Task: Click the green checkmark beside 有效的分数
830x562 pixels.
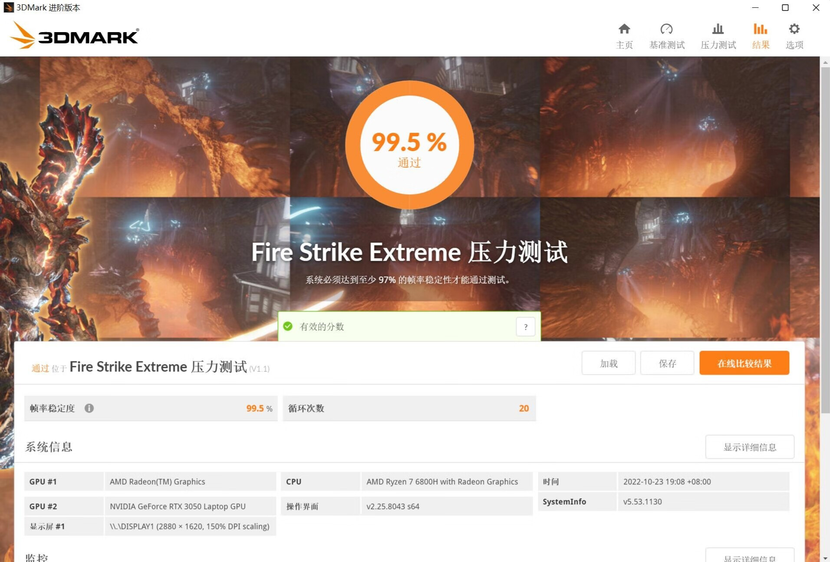Action: (288, 326)
